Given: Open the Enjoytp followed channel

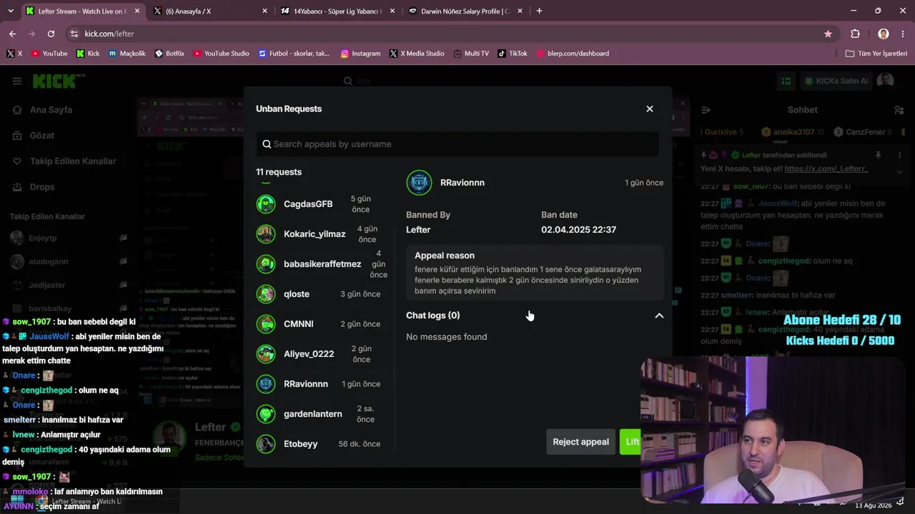Looking at the screenshot, I should [x=69, y=238].
